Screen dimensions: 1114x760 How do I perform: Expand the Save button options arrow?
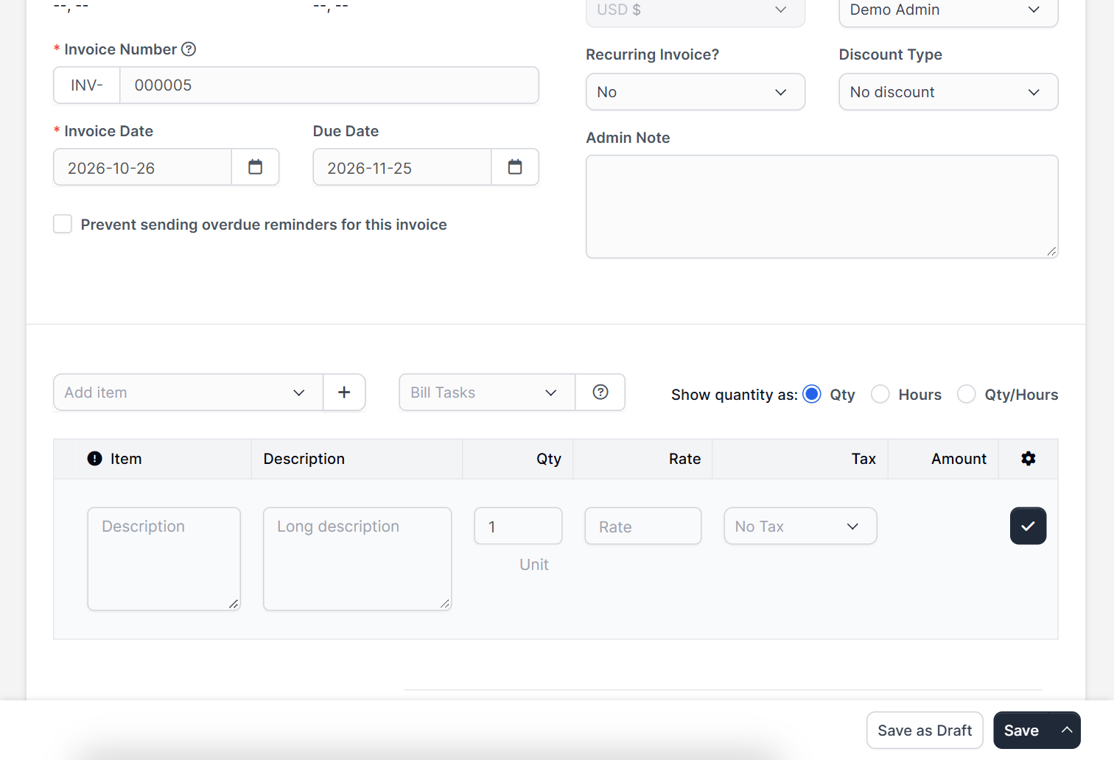click(1066, 730)
